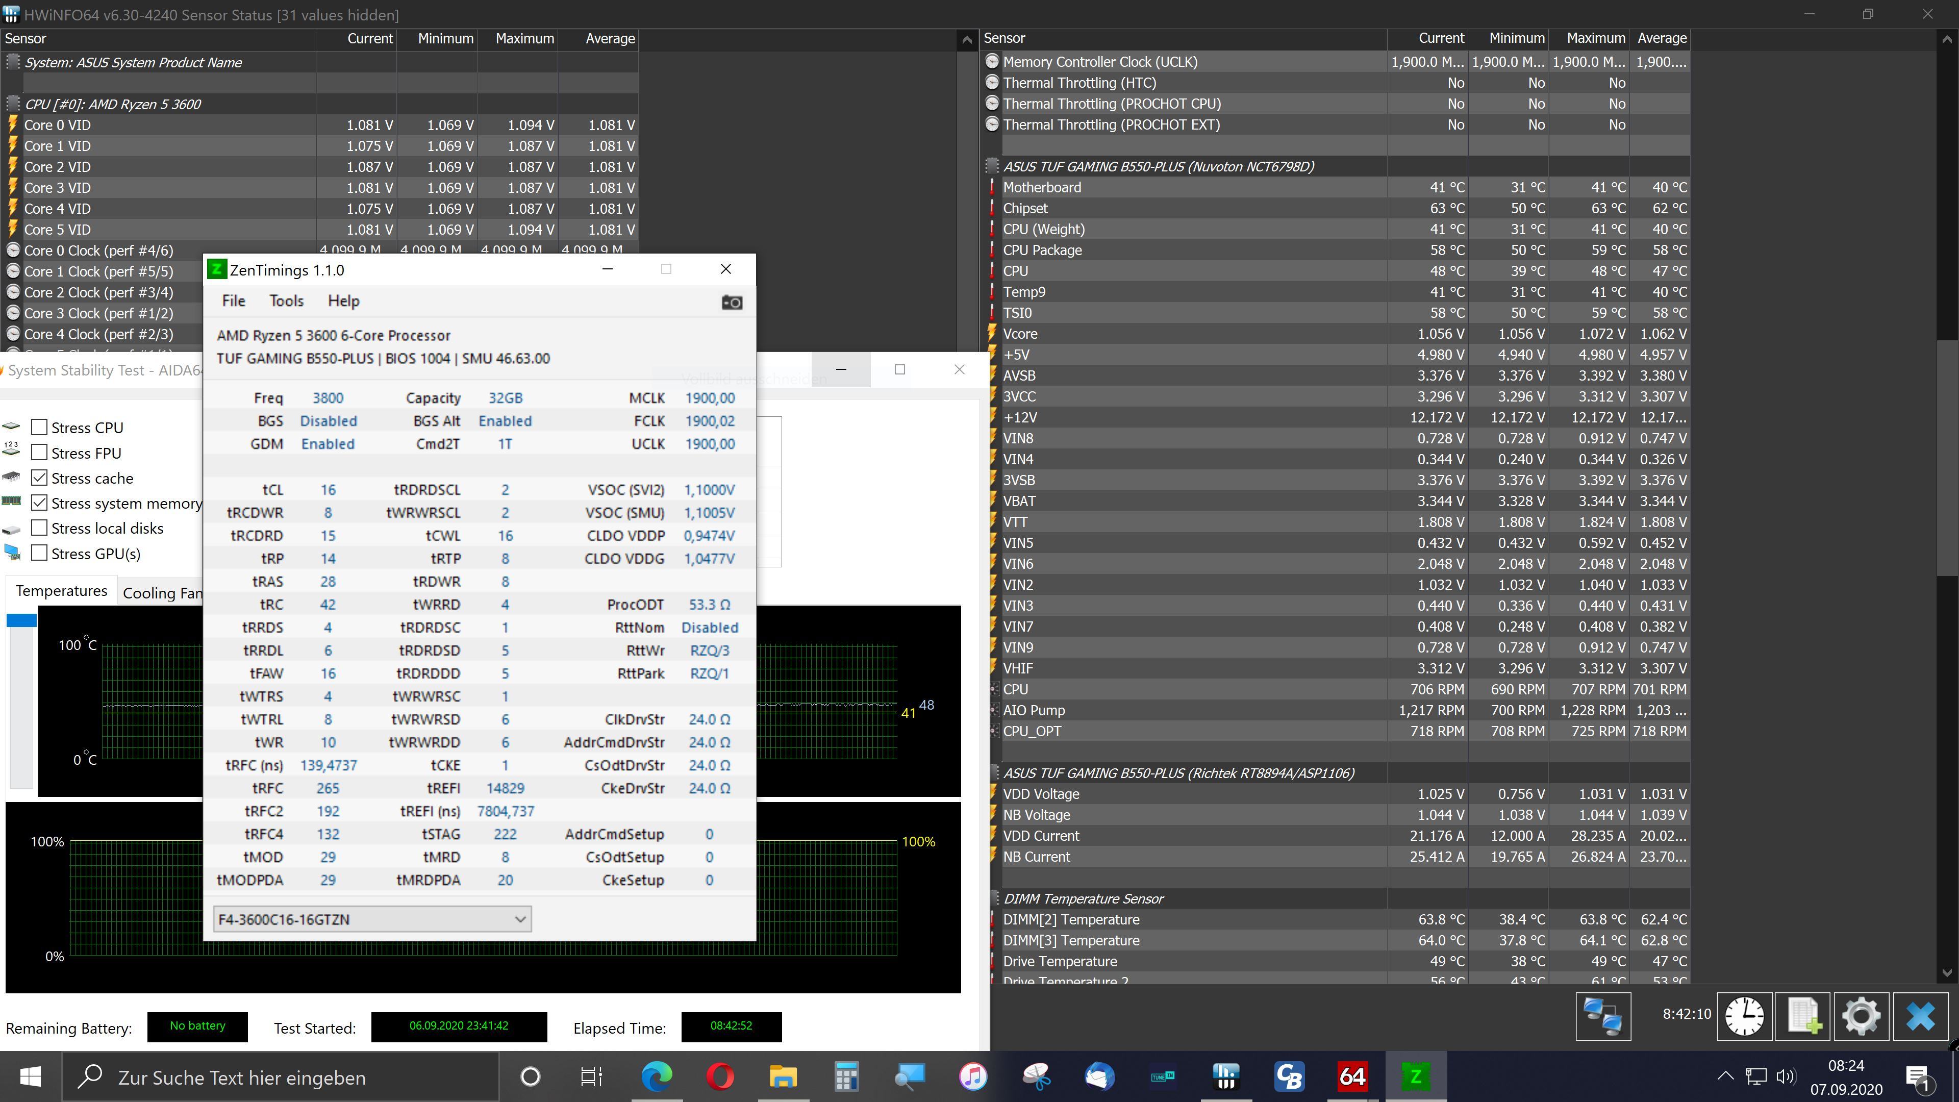
Task: Enable Stress GPU(s) checkbox
Action: pos(40,553)
